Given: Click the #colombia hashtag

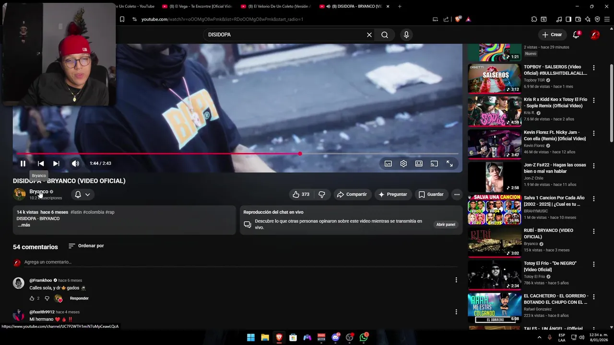Looking at the screenshot, I should (x=94, y=212).
